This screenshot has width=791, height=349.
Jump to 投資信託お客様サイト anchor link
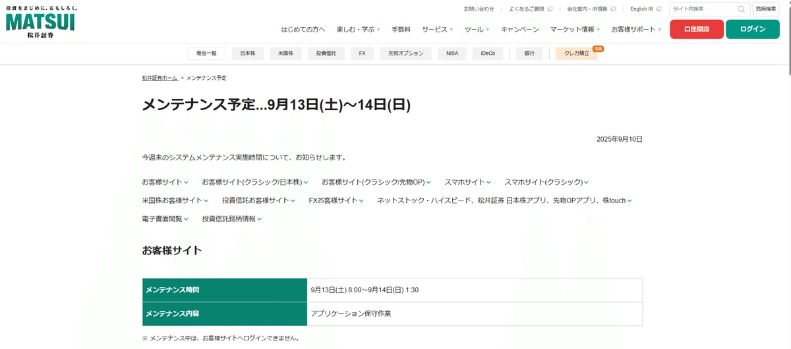[x=258, y=200]
